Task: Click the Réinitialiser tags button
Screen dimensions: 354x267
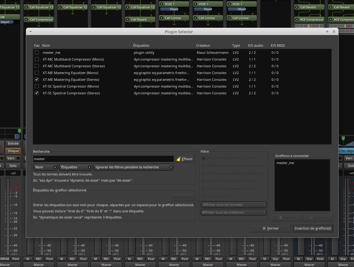Action: coord(183,198)
